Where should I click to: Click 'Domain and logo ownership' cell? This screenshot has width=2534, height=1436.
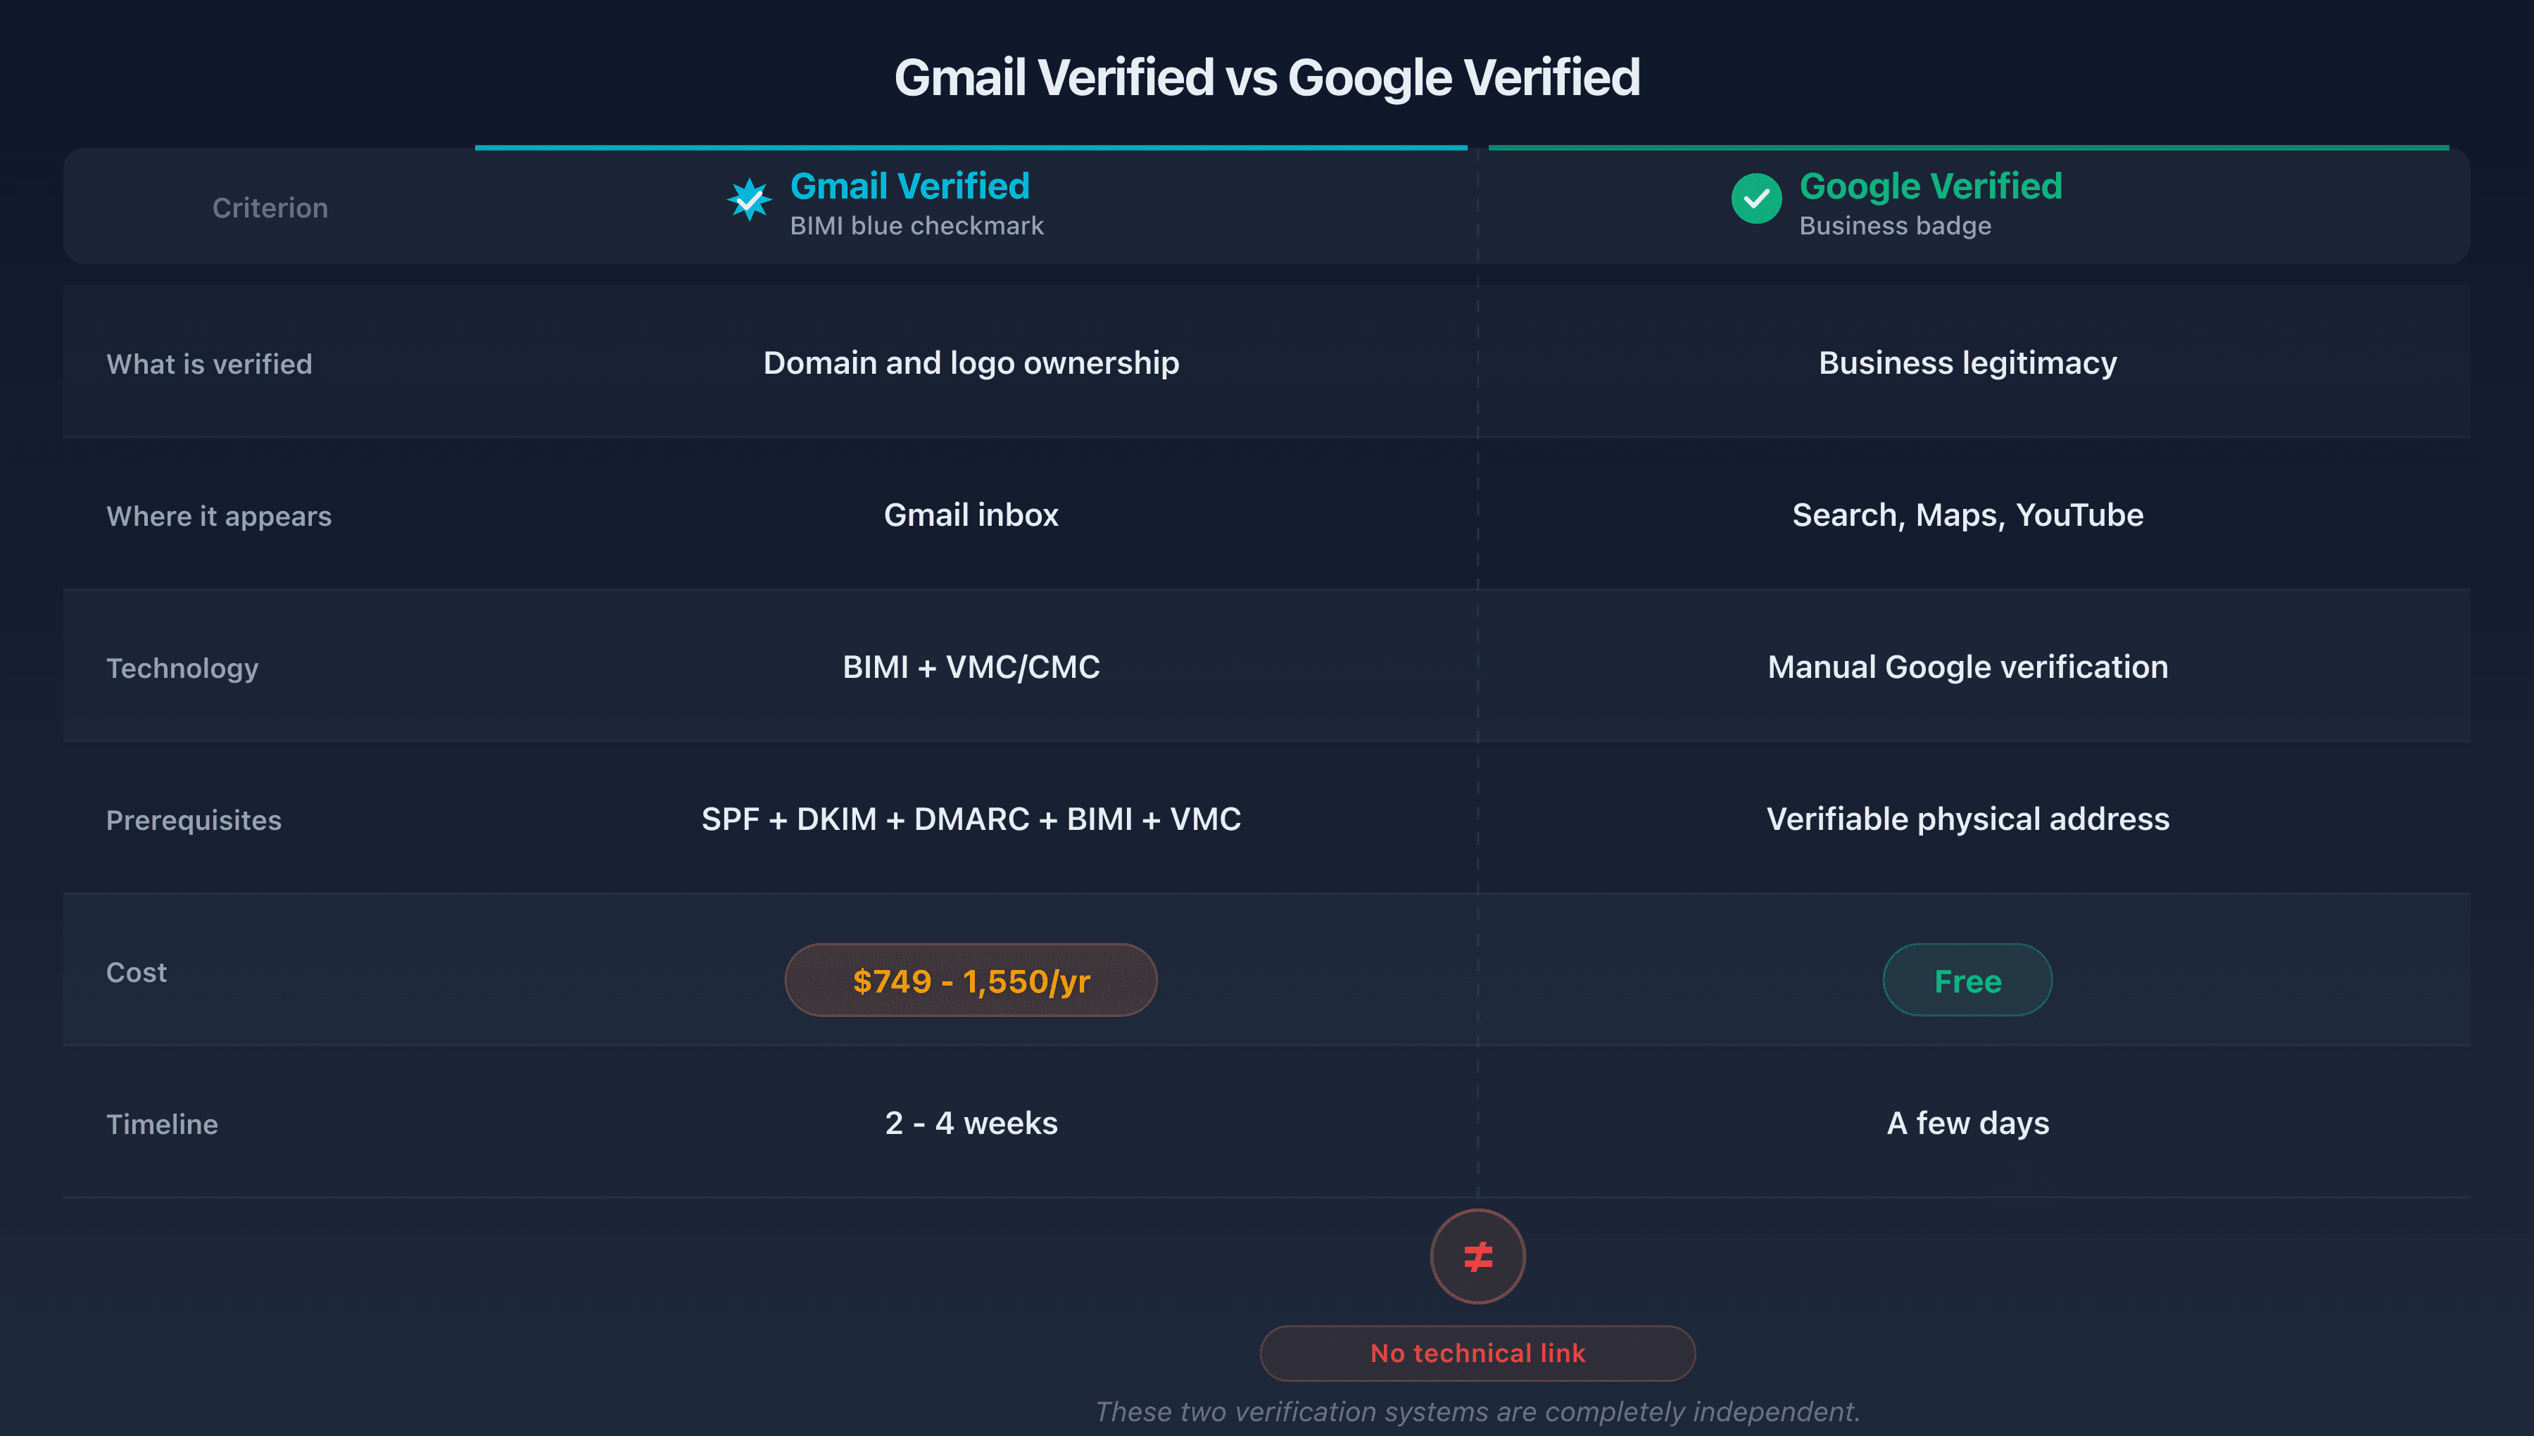pos(970,363)
